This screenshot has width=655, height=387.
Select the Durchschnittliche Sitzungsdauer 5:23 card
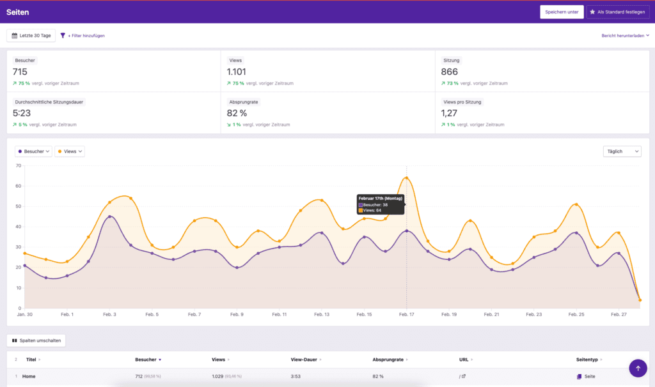[x=114, y=112]
